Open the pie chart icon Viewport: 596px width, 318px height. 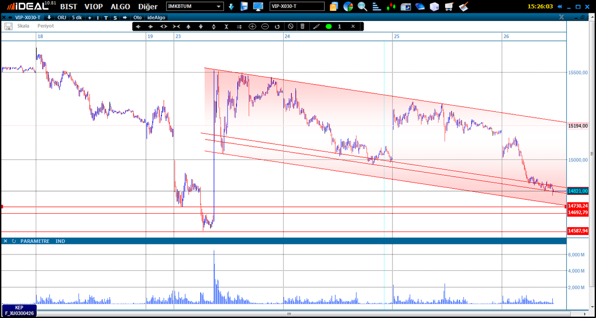click(348, 6)
